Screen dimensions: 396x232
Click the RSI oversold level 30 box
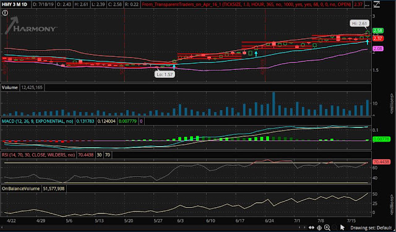pyautogui.click(x=100, y=155)
